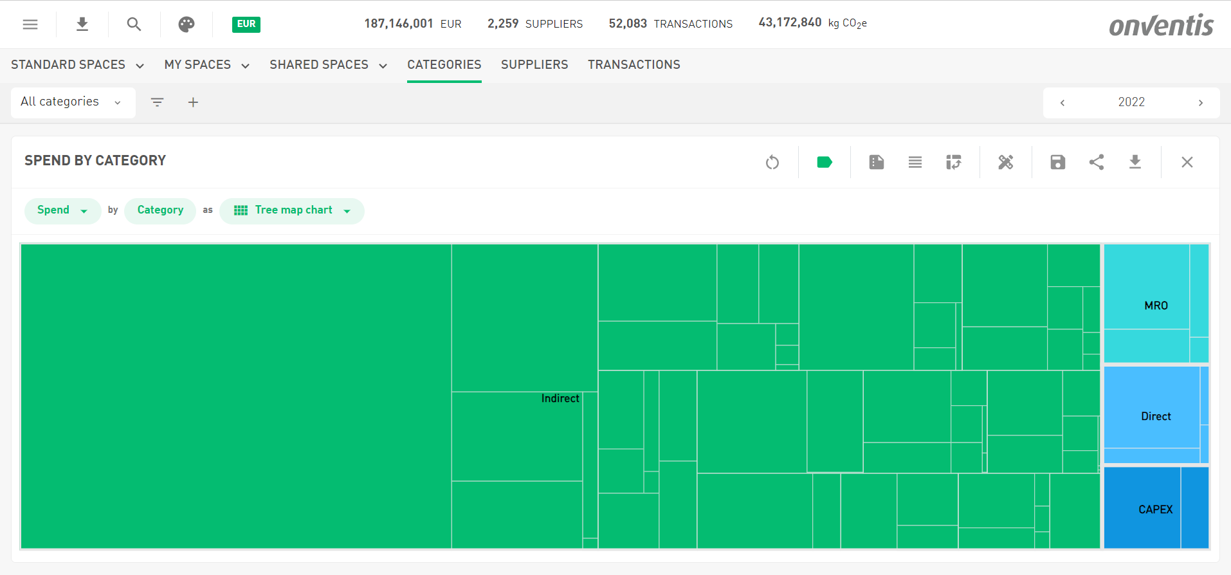Open the Transactions tab
Image resolution: width=1231 pixels, height=575 pixels.
click(x=634, y=65)
